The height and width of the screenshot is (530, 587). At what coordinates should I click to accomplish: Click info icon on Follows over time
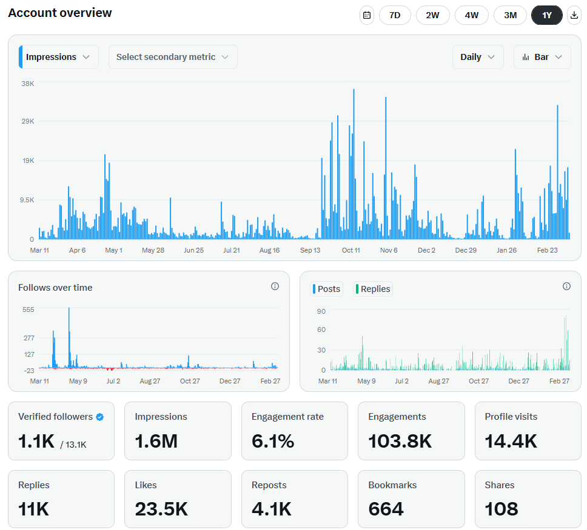click(x=275, y=287)
